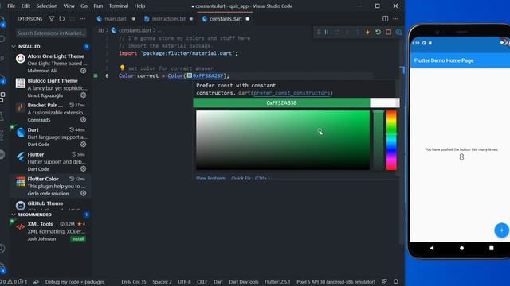Install the XML Tools extension
The image size is (510, 286).
pyautogui.click(x=78, y=239)
